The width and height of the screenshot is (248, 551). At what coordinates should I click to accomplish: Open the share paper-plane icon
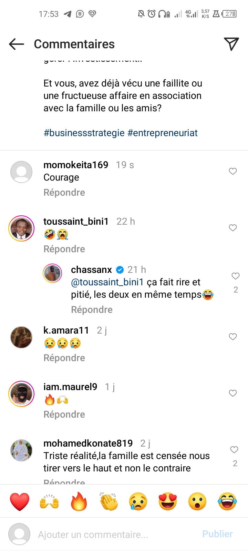click(x=231, y=44)
